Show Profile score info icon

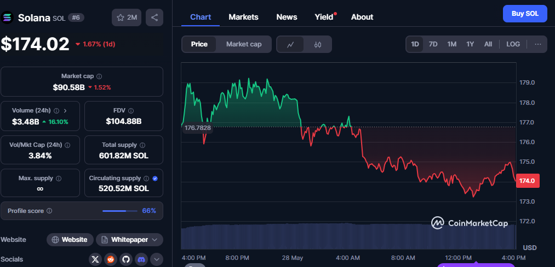point(49,211)
